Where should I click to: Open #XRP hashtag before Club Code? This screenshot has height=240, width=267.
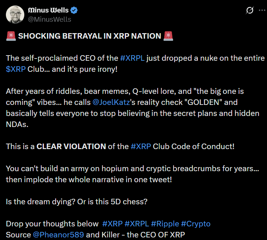[140, 146]
